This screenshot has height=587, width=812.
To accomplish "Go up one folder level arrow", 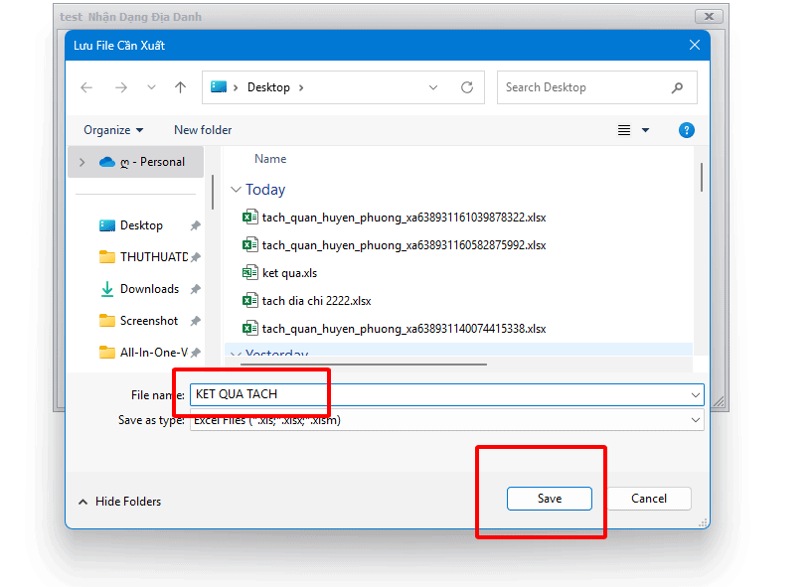I will coord(180,87).
